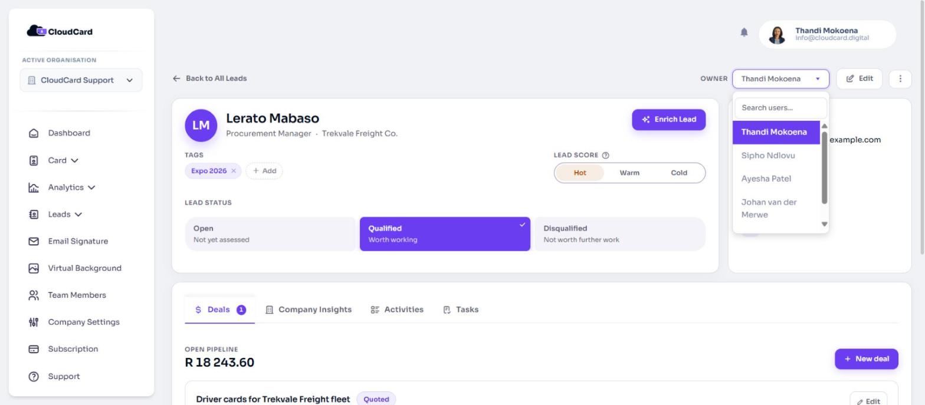The image size is (925, 405).
Task: Click the Support question mark icon
Action: coord(34,376)
